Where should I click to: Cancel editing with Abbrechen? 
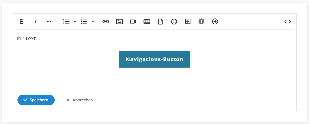pos(80,100)
